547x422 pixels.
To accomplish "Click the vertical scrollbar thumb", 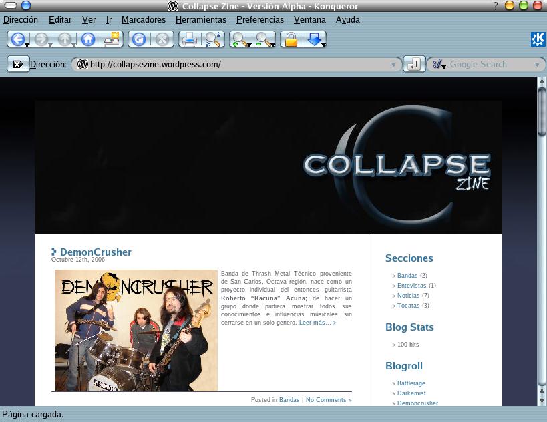I will pyautogui.click(x=542, y=112).
